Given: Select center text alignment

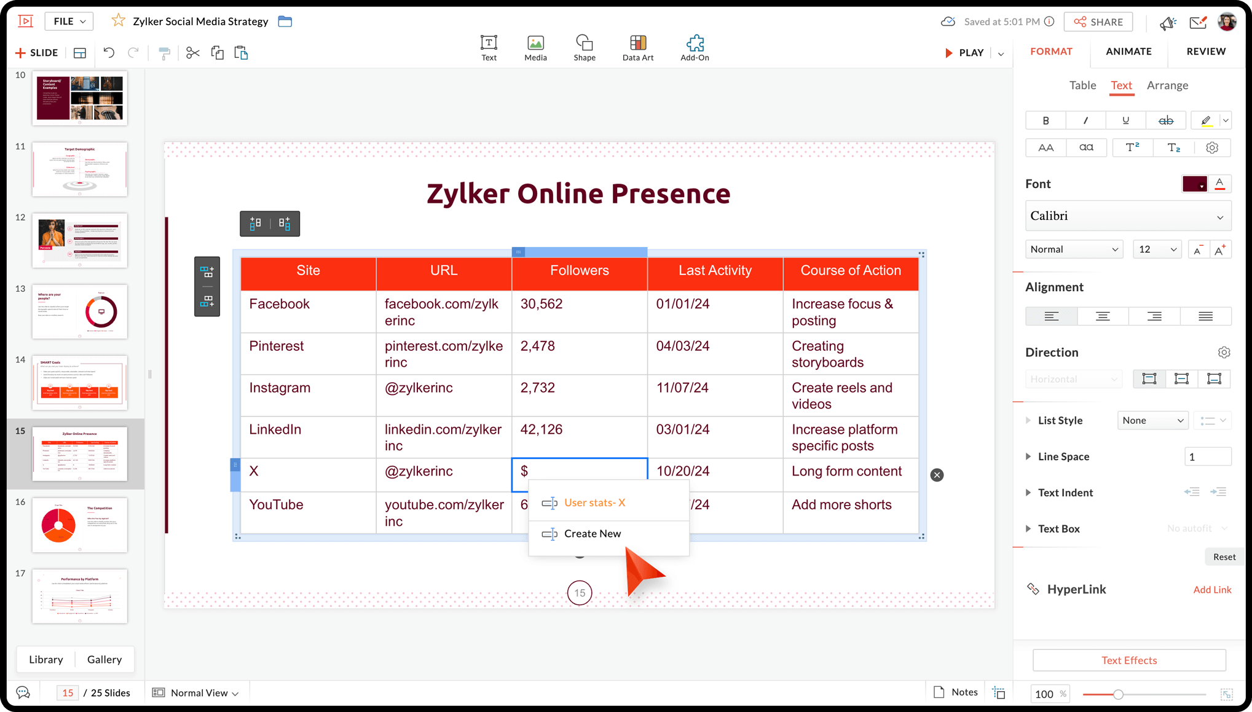Looking at the screenshot, I should coord(1103,316).
